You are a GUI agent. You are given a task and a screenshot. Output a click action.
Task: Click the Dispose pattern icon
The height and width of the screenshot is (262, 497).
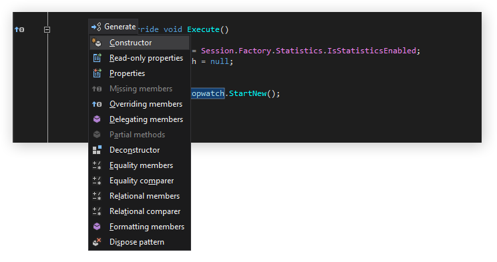point(97,242)
